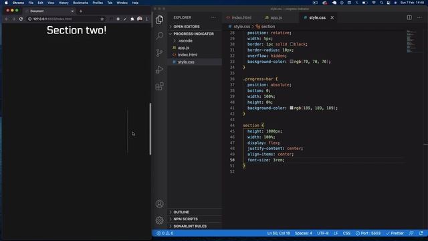428x241 pixels.
Task: Bookmark the page with star icon
Action: pos(102,19)
